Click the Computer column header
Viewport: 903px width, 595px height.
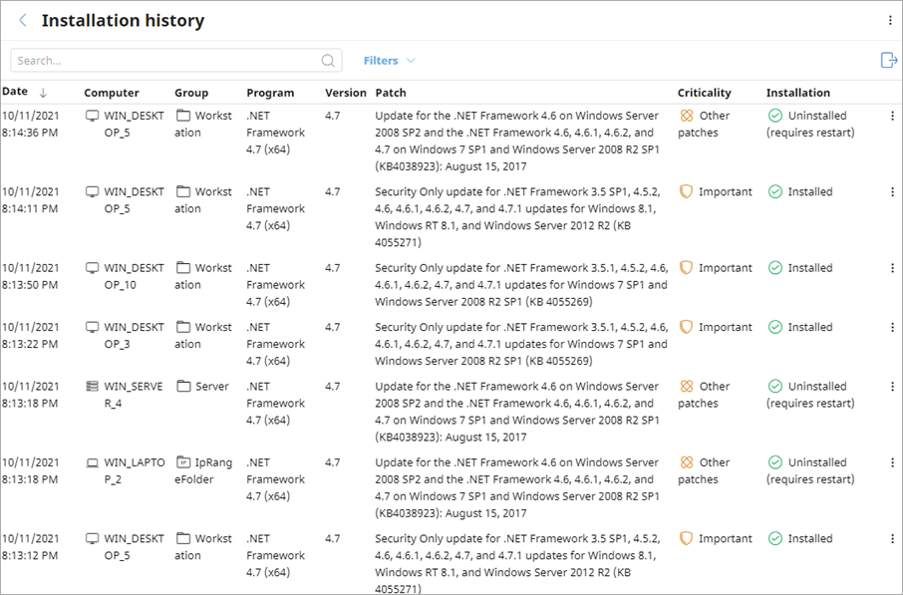click(112, 92)
